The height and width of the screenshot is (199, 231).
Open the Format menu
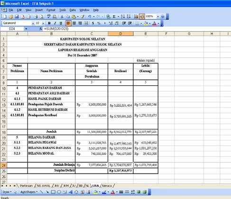(51, 10)
